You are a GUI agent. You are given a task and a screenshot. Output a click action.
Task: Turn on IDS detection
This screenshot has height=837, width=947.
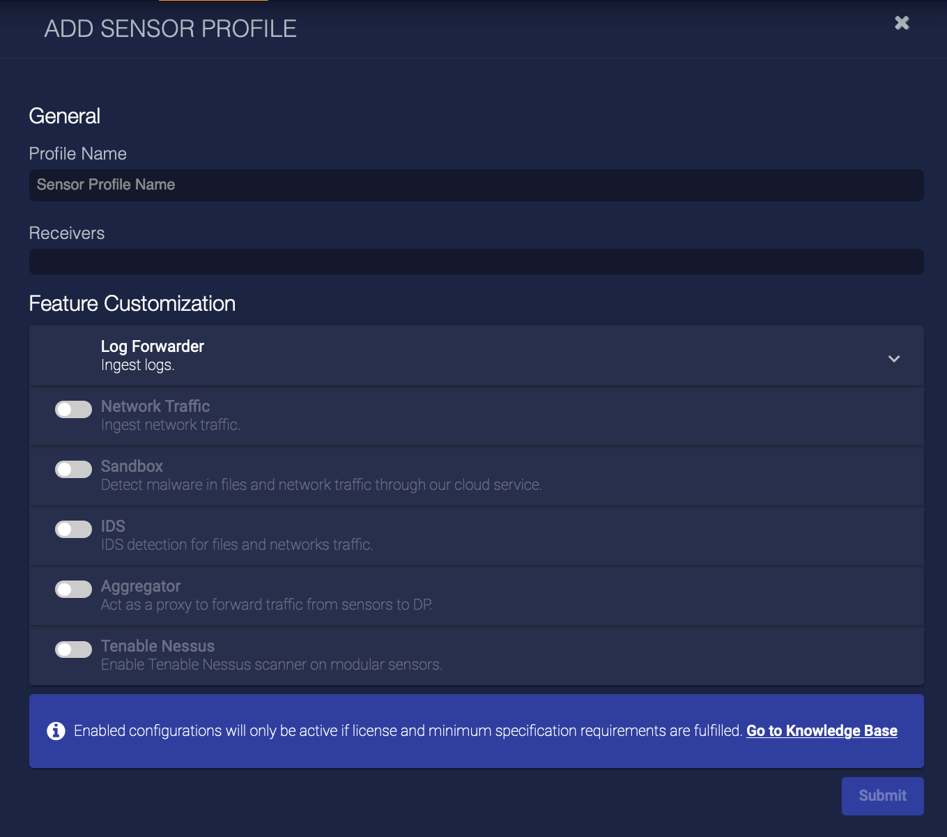click(72, 529)
